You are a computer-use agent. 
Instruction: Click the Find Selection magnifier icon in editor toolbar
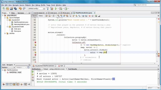pyautogui.click(x=58, y=16)
